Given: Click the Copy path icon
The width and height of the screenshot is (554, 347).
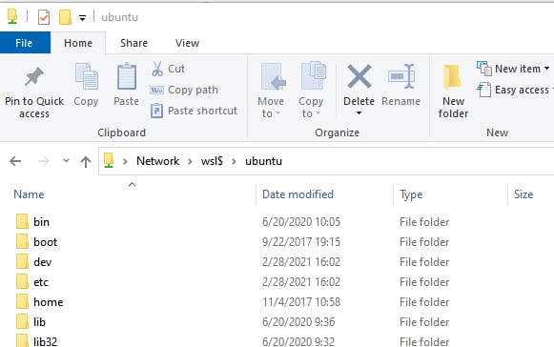Looking at the screenshot, I should click(x=157, y=91).
